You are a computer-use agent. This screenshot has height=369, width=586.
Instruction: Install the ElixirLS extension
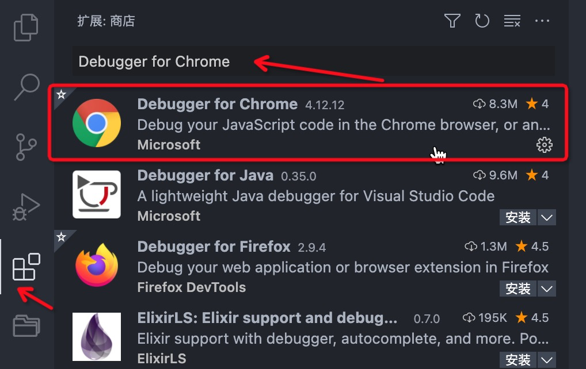click(518, 360)
